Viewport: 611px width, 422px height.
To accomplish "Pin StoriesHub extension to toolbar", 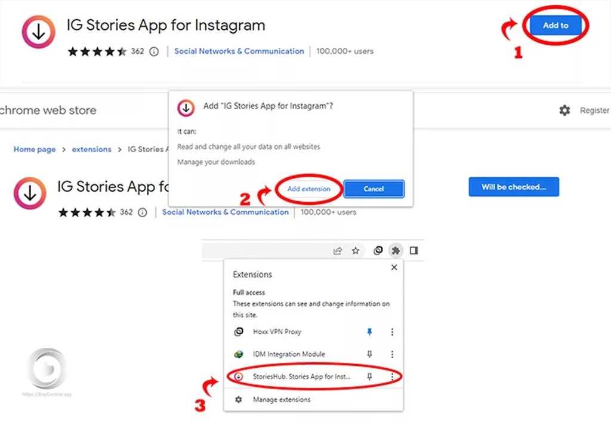I will [x=369, y=377].
